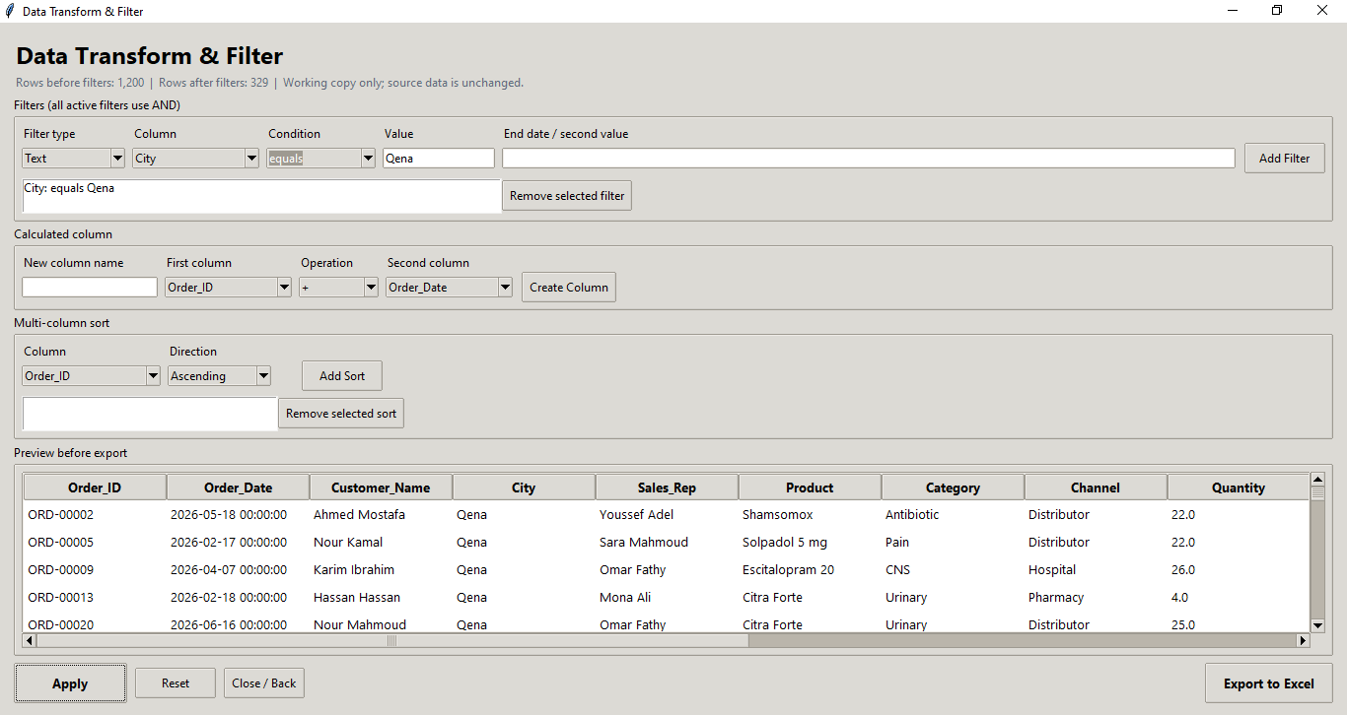Click the customer name Ahmed Mostafa
Screen dimensions: 1347x715
pos(359,515)
